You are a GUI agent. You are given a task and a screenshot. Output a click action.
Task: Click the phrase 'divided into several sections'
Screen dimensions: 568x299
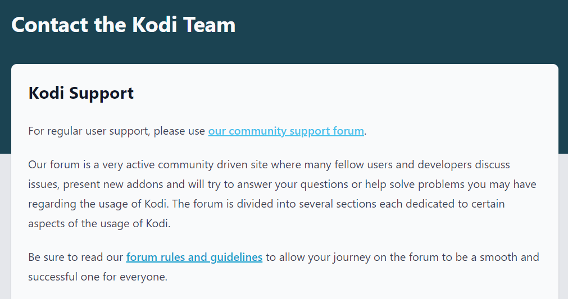pyautogui.click(x=307, y=204)
